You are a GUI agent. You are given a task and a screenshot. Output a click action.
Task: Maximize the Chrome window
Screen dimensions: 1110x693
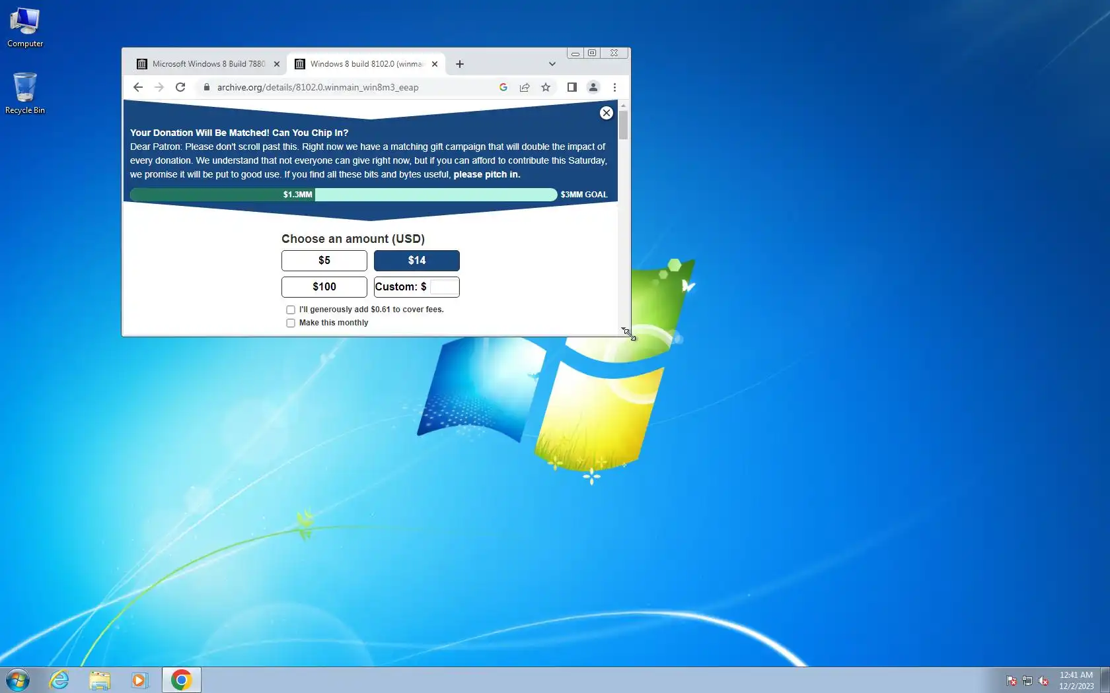(x=592, y=53)
